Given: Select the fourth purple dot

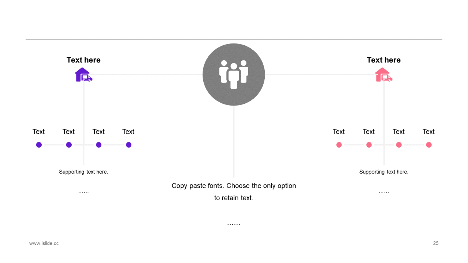Looking at the screenshot, I should 129,145.
